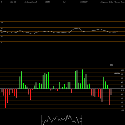Image resolution: width=125 pixels, height=125 pixels.
Task: Select the Singapore Dollar / Korean Won title
Action: (112, 2)
